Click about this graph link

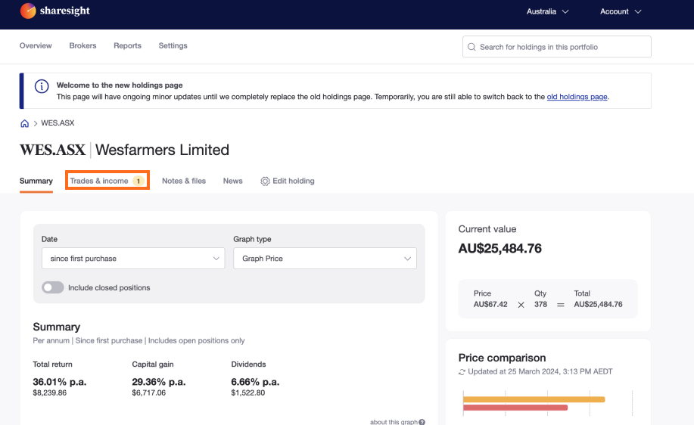click(x=394, y=422)
